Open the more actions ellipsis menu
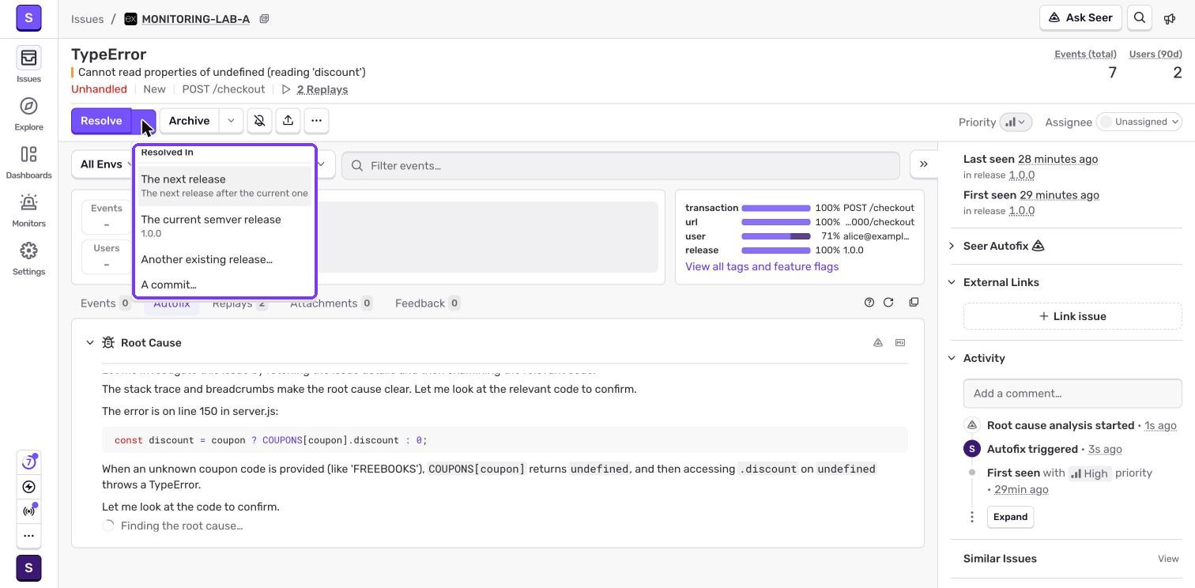 [316, 121]
